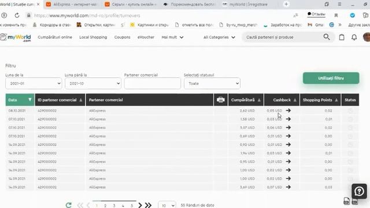The height and width of the screenshot is (208, 370).
Task: Open Local Shopping menu item
Action: [93, 37]
